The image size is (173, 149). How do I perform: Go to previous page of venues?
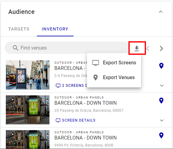point(148,48)
